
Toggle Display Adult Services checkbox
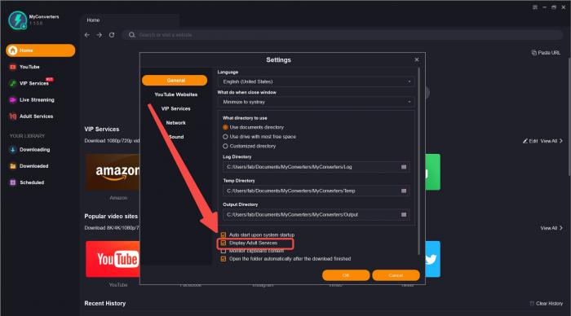tap(224, 243)
